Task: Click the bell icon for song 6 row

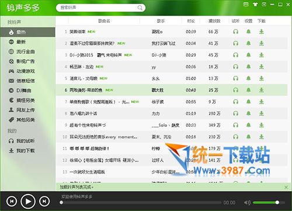Action: pyautogui.click(x=248, y=90)
